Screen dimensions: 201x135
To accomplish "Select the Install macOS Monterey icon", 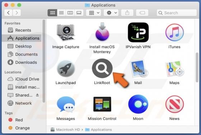I will point(102,32).
